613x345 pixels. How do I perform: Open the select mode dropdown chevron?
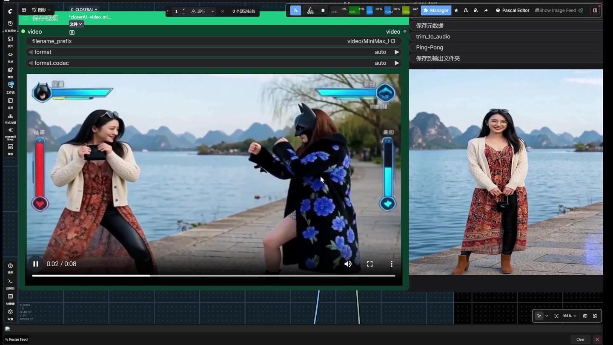coord(547,316)
